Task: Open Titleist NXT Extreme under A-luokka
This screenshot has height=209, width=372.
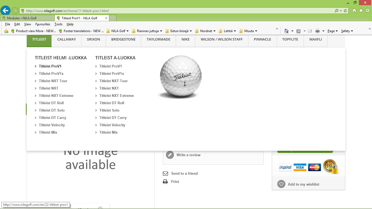Action: [x=117, y=96]
